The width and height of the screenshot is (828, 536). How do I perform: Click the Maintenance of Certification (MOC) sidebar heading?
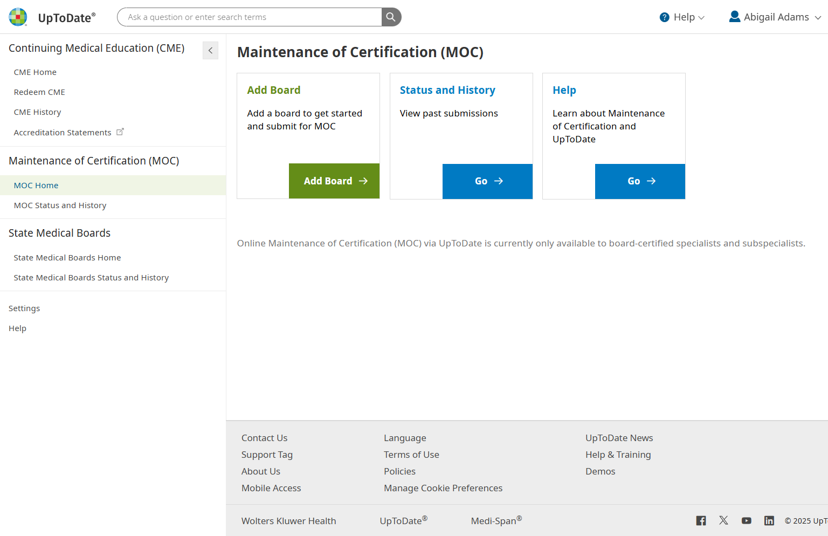tap(94, 161)
